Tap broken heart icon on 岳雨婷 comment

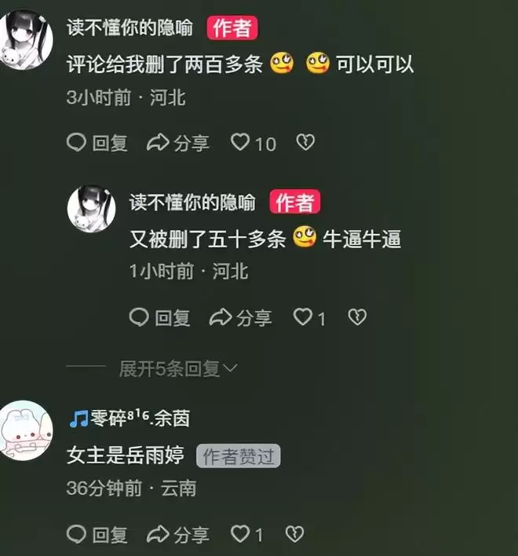pyautogui.click(x=295, y=534)
